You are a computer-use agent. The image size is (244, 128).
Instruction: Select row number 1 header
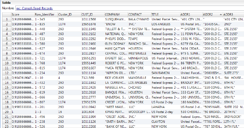click(x=7, y=19)
